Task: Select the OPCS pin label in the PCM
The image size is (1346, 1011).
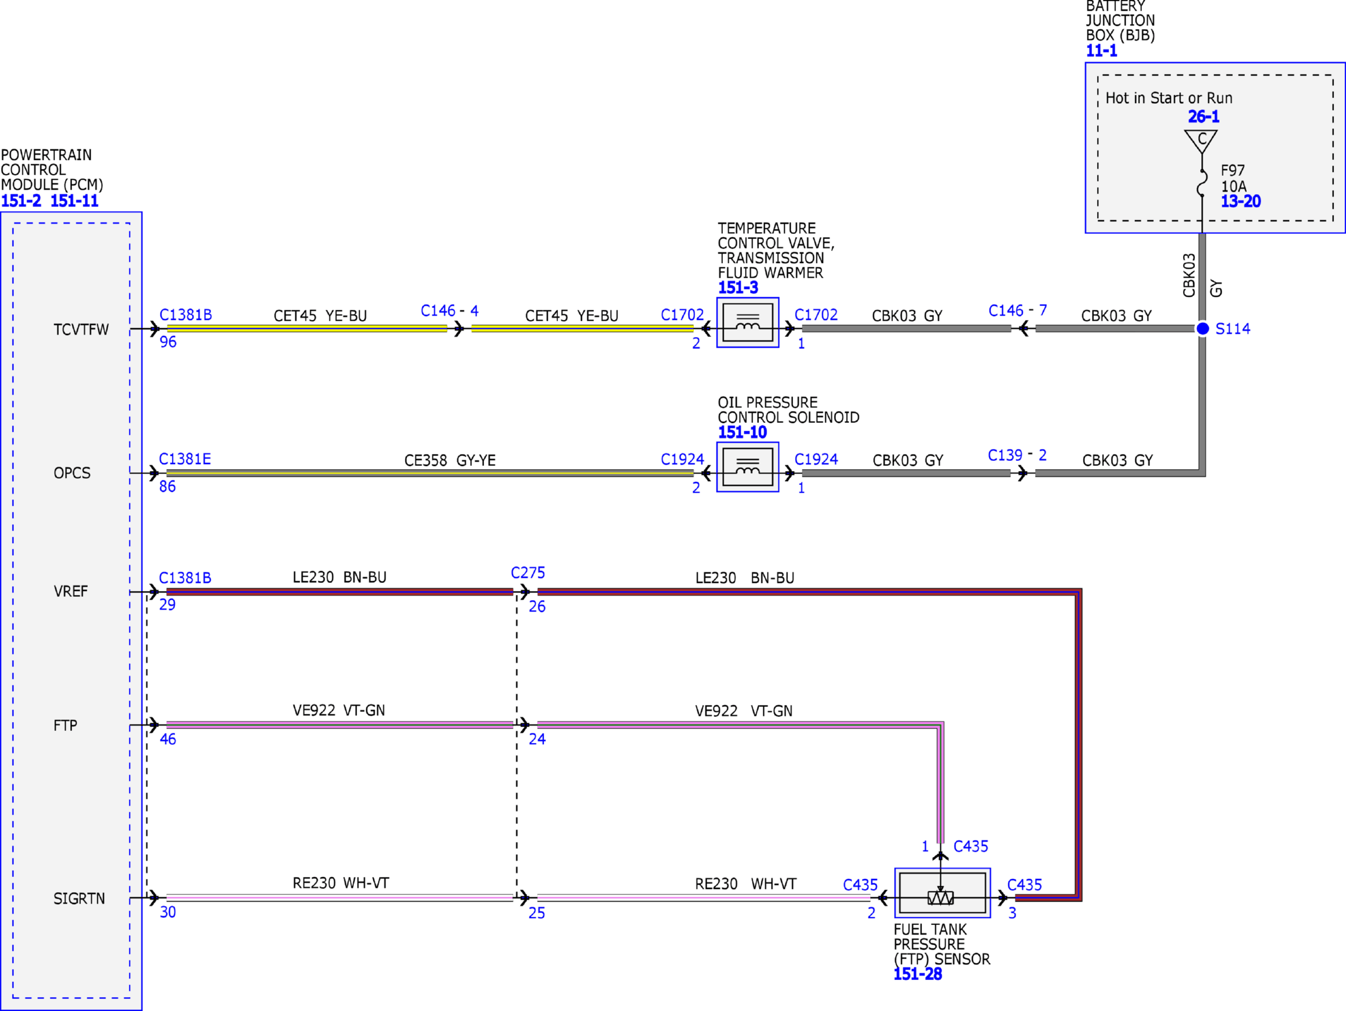Action: (x=72, y=474)
